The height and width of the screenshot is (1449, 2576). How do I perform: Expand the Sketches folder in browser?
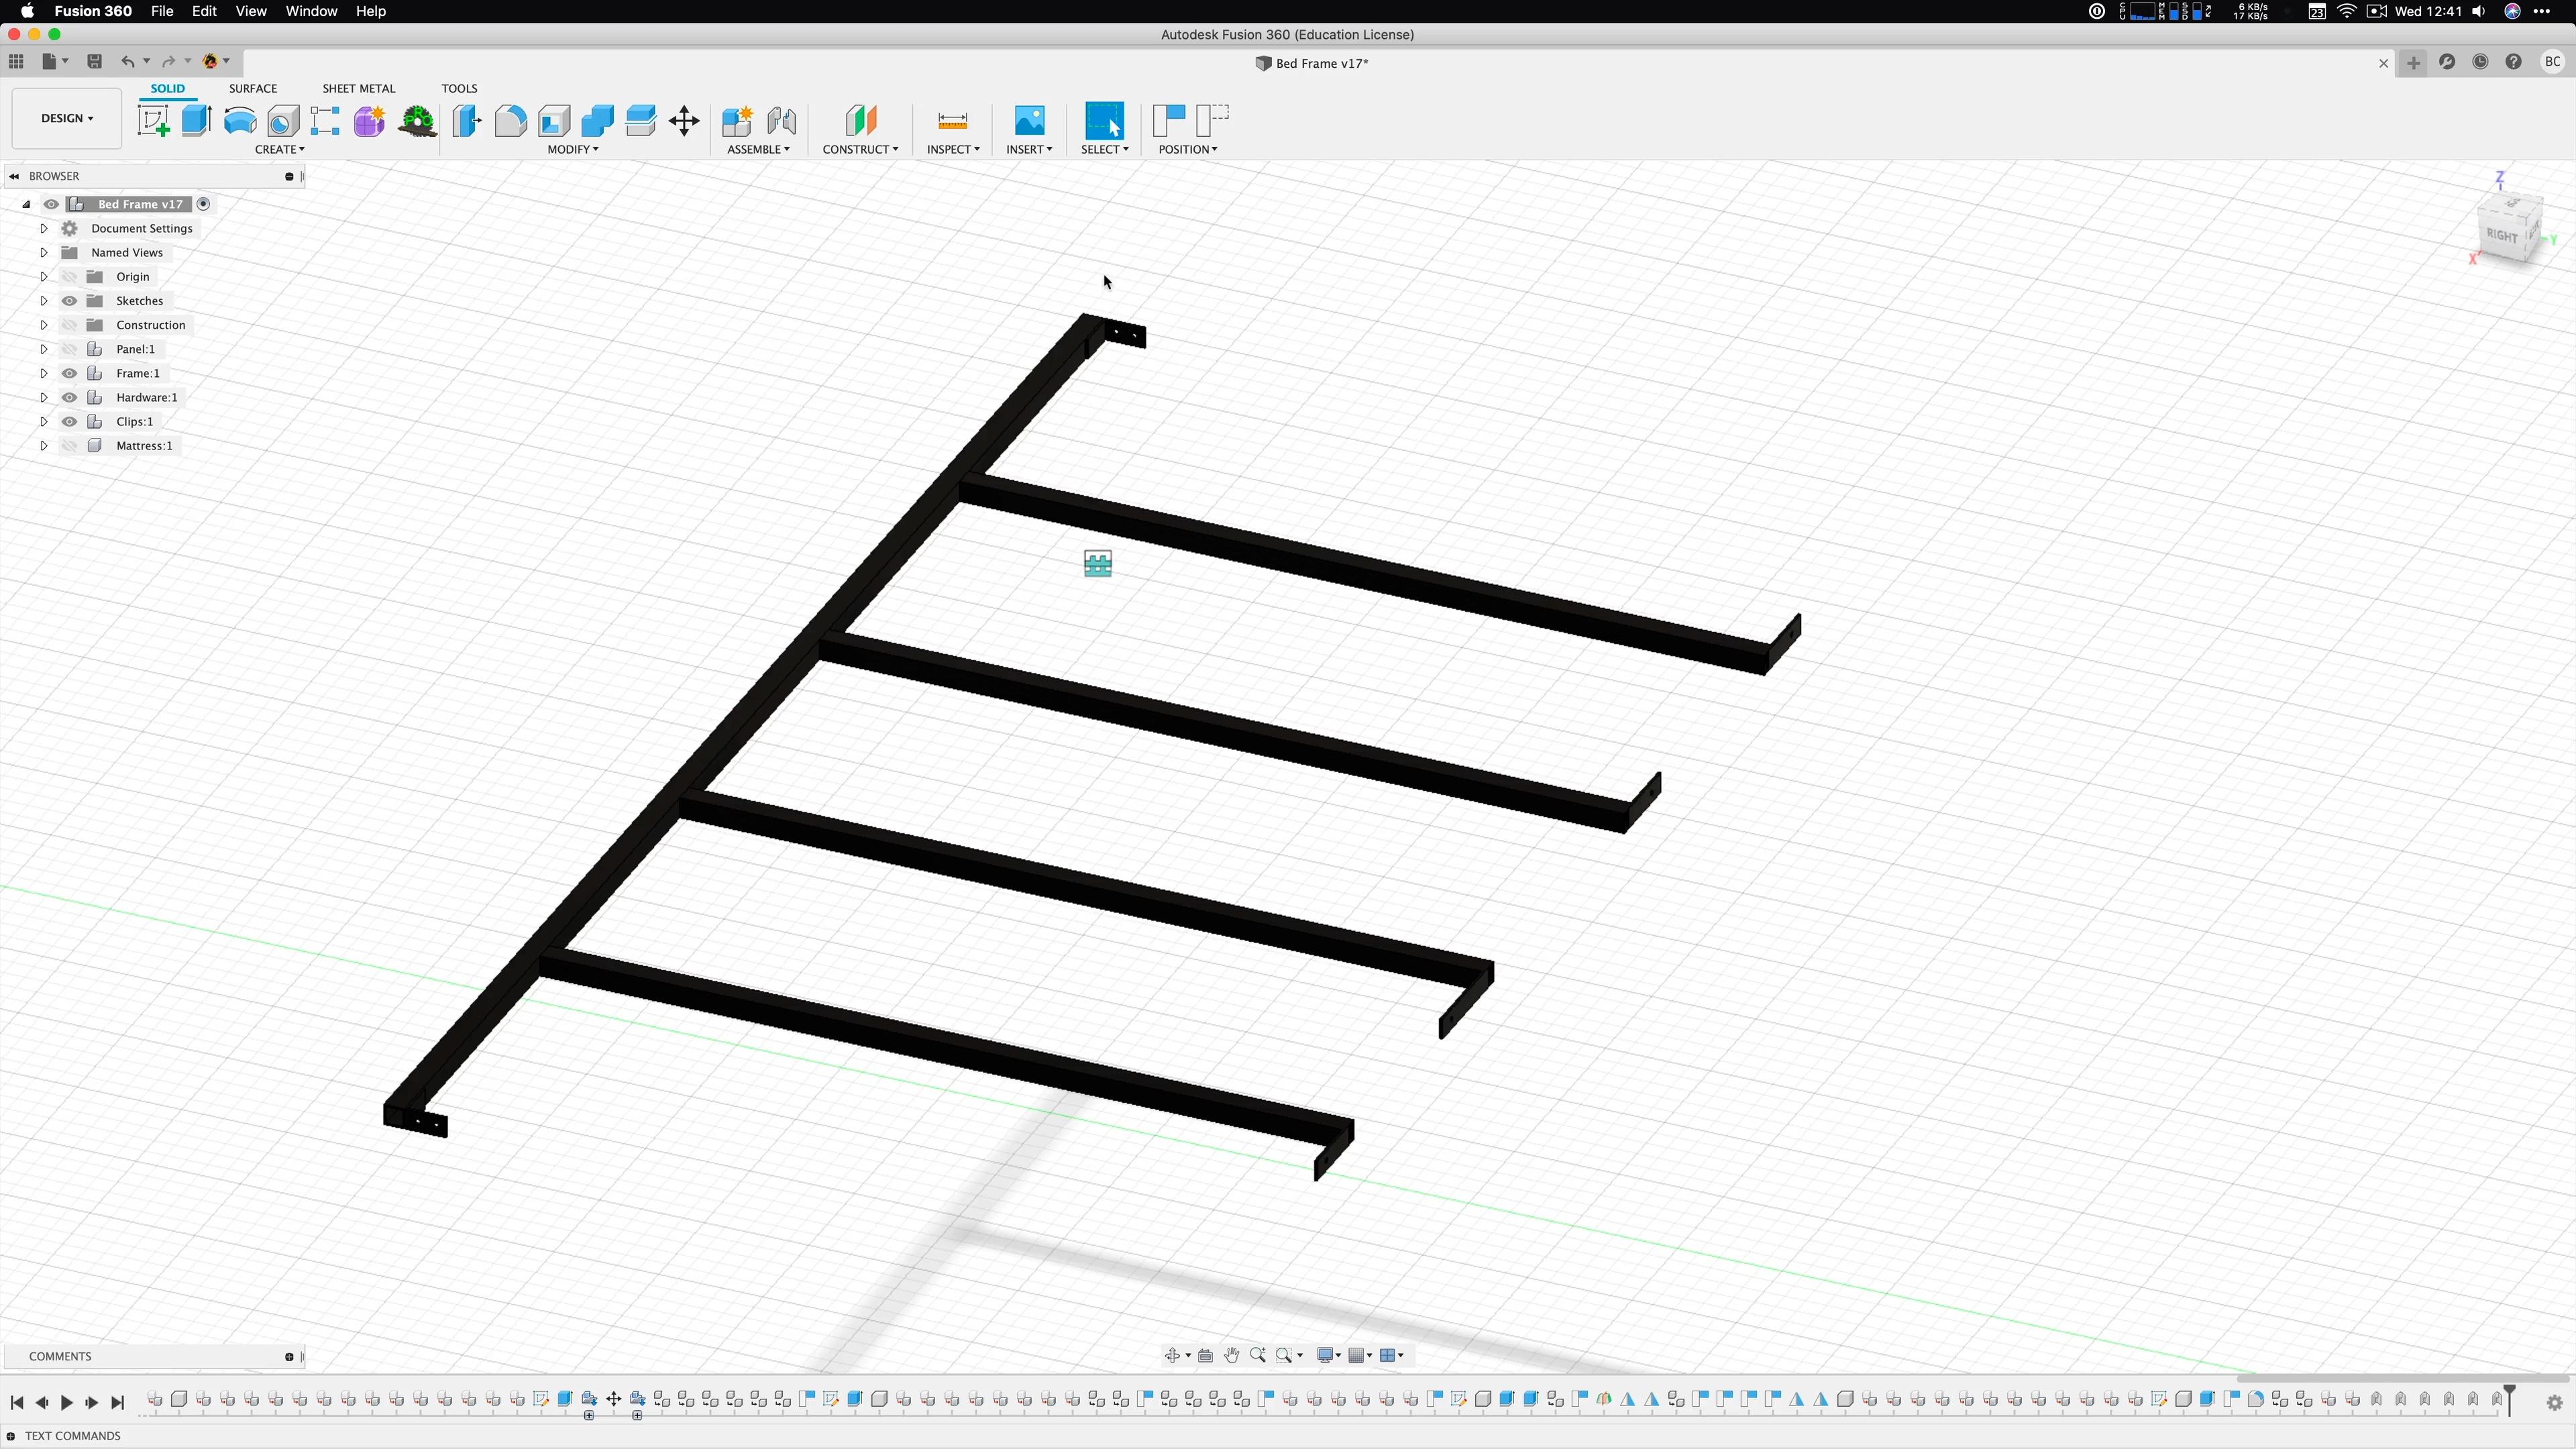pyautogui.click(x=44, y=301)
